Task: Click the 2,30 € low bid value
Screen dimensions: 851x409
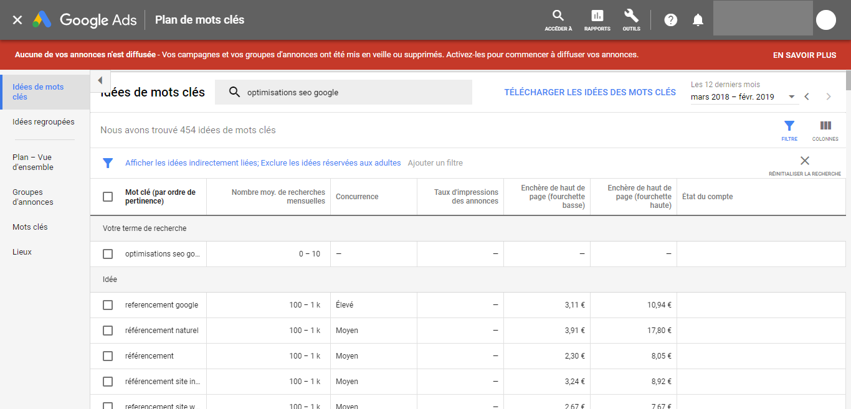Action: [x=574, y=356]
